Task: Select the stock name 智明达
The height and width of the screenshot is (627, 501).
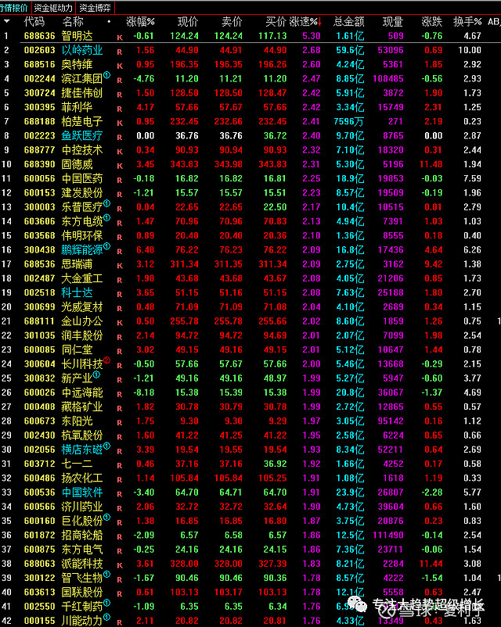Action: tap(77, 36)
